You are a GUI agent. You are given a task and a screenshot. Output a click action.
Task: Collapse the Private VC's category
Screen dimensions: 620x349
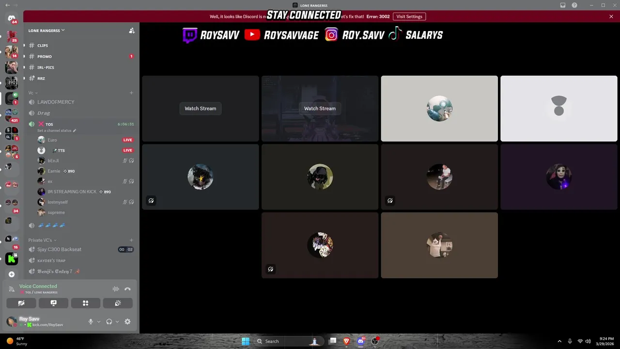click(x=42, y=240)
